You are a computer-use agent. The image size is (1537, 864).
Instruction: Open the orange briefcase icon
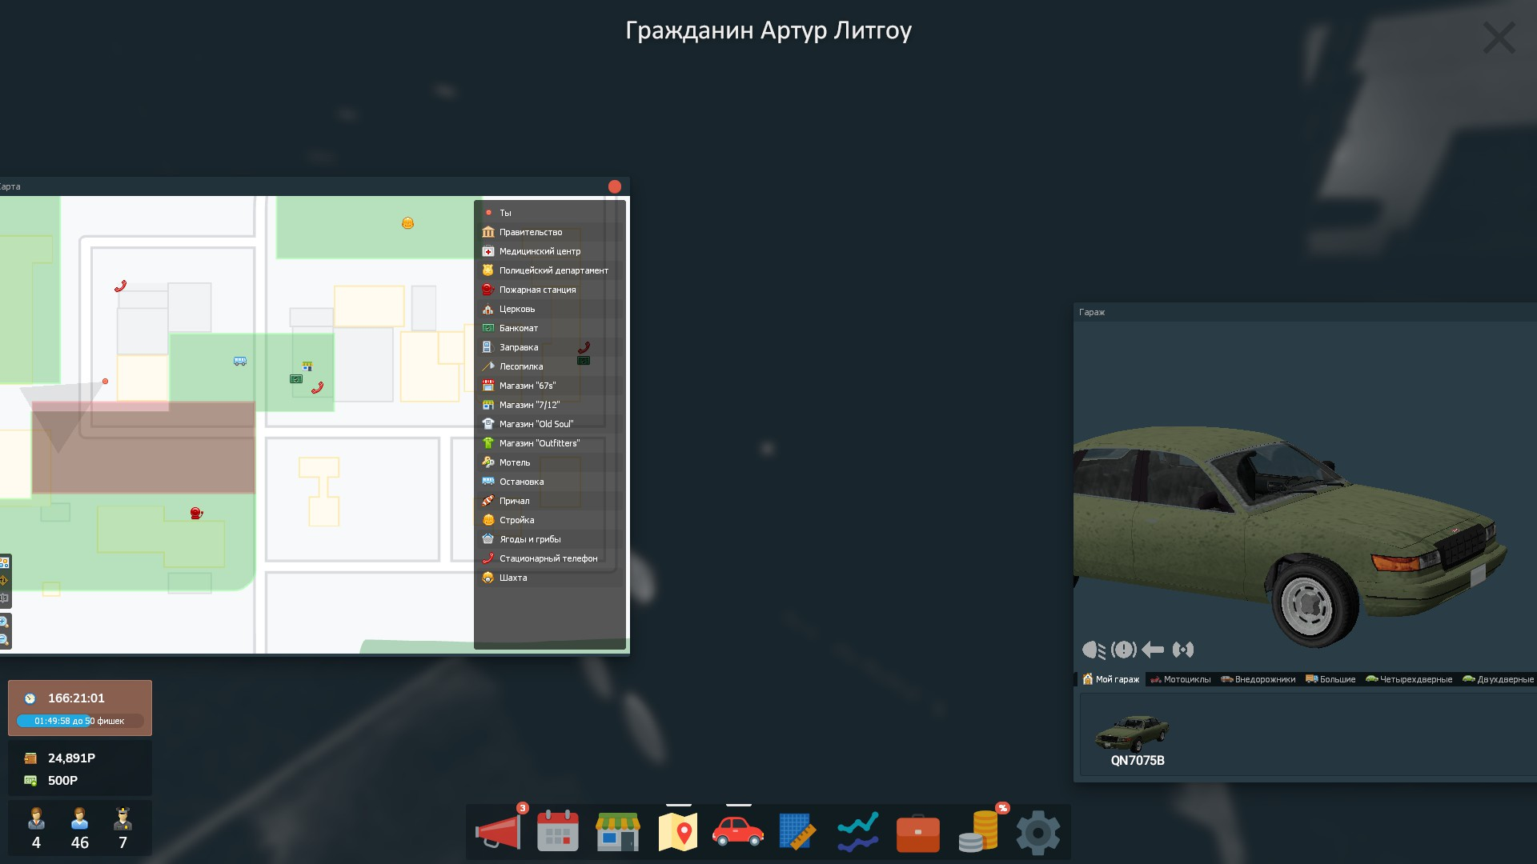click(917, 834)
